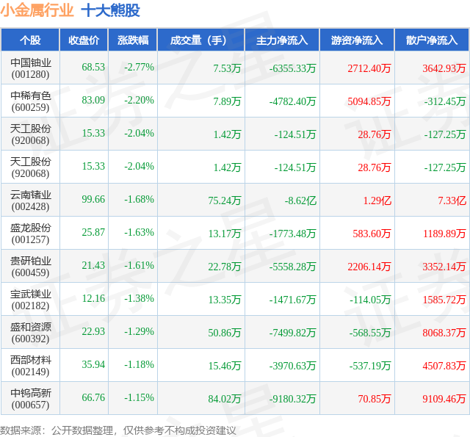The width and height of the screenshot is (470, 437).
Task: Select the 游资净流入 column header
Action: (x=357, y=40)
